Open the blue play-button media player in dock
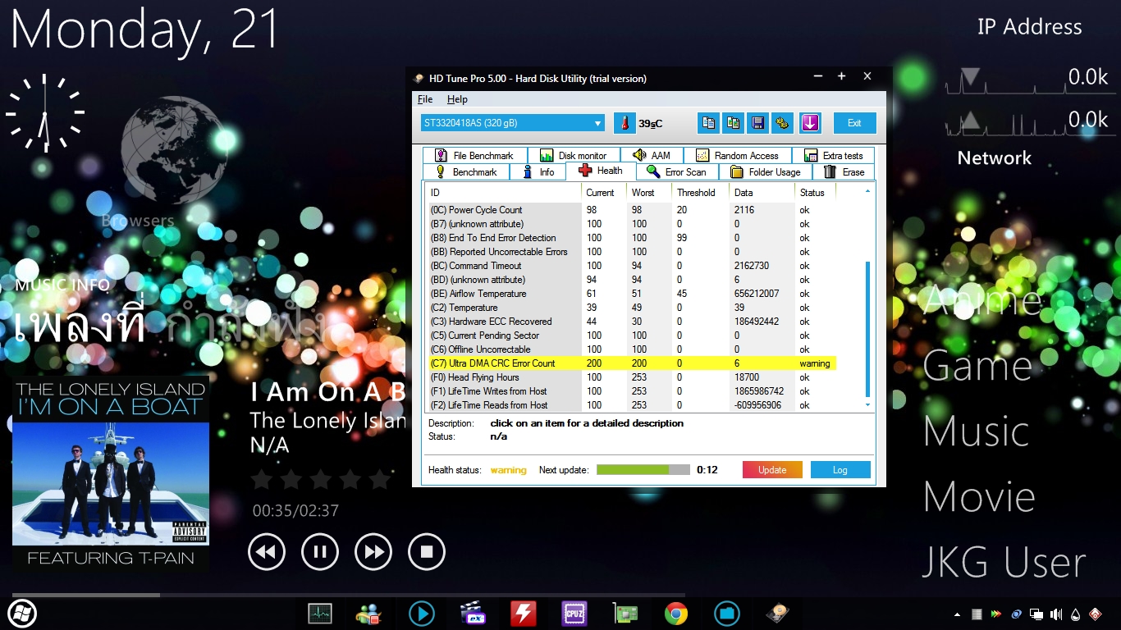The height and width of the screenshot is (630, 1121). [421, 614]
